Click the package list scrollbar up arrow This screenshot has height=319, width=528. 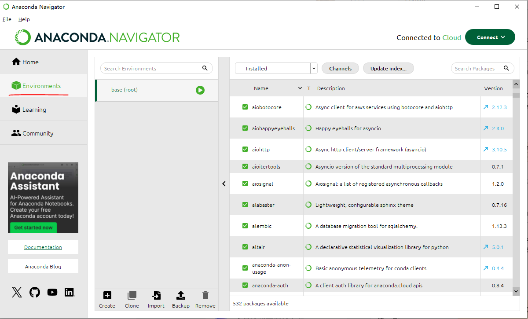pos(516,84)
